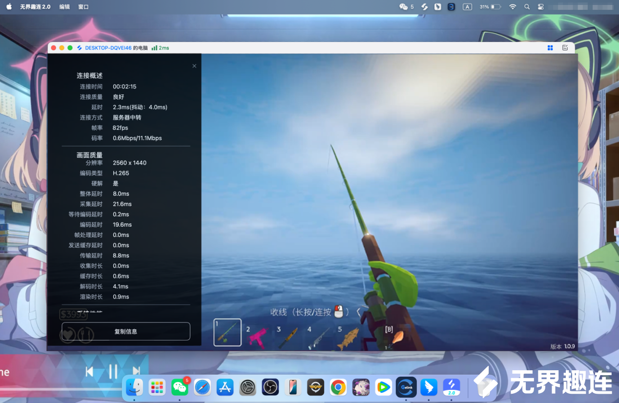Click the music widget progress bar
This screenshot has width=619, height=403.
(x=61, y=389)
